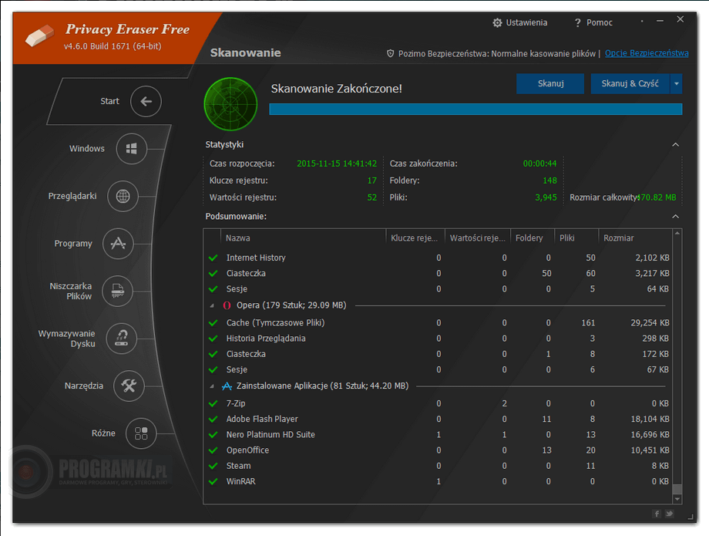Click the Zainstalowane Aplikacje group icon

[227, 386]
